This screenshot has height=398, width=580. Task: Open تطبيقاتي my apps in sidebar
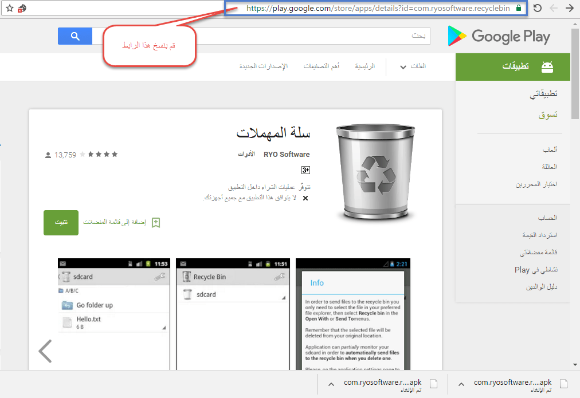pyautogui.click(x=543, y=94)
